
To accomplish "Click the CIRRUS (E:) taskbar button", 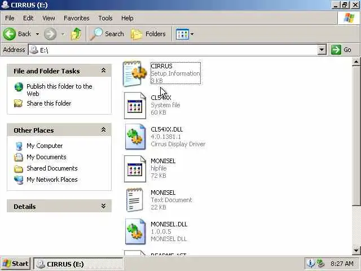I will [x=78, y=264].
